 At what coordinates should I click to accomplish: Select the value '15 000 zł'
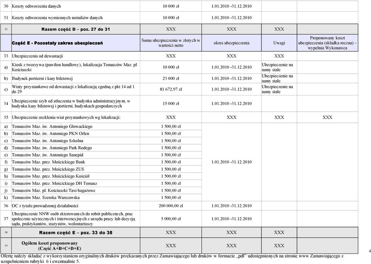[171, 104]
